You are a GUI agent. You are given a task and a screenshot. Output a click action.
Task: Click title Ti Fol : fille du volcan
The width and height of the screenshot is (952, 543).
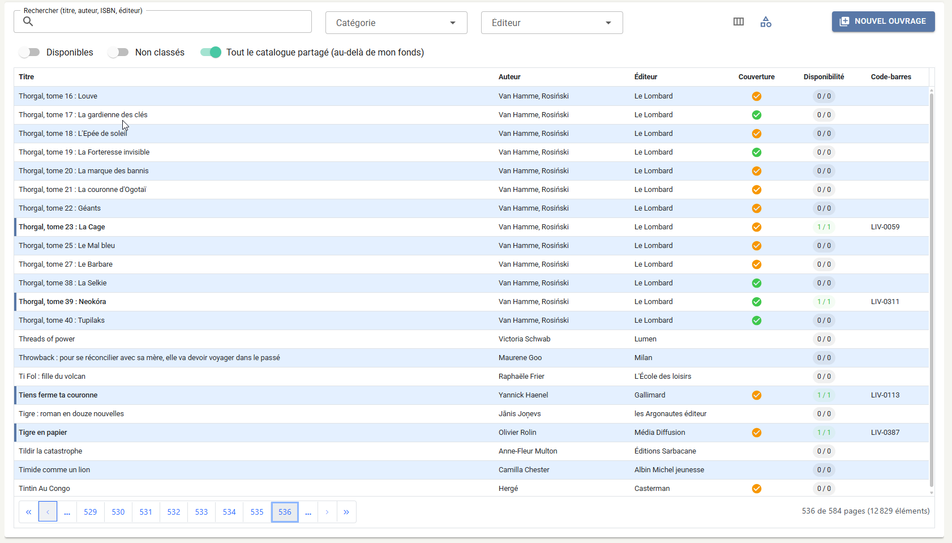tap(52, 377)
